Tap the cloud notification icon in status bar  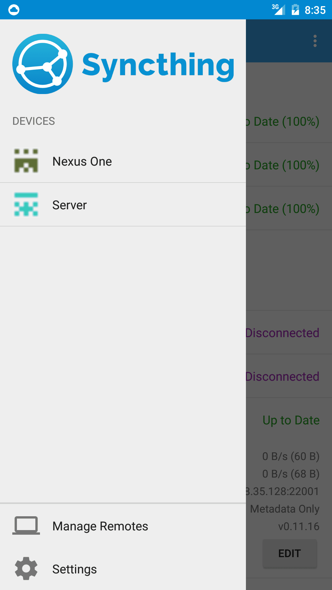(14, 10)
